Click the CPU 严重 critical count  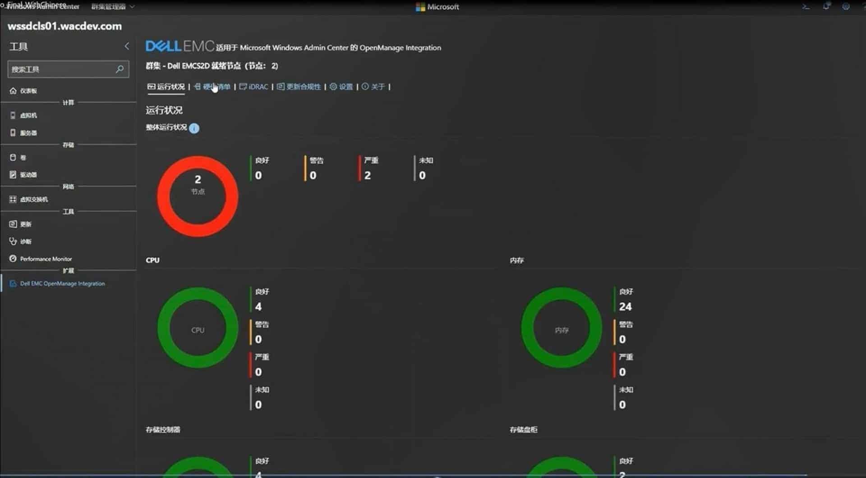point(258,372)
